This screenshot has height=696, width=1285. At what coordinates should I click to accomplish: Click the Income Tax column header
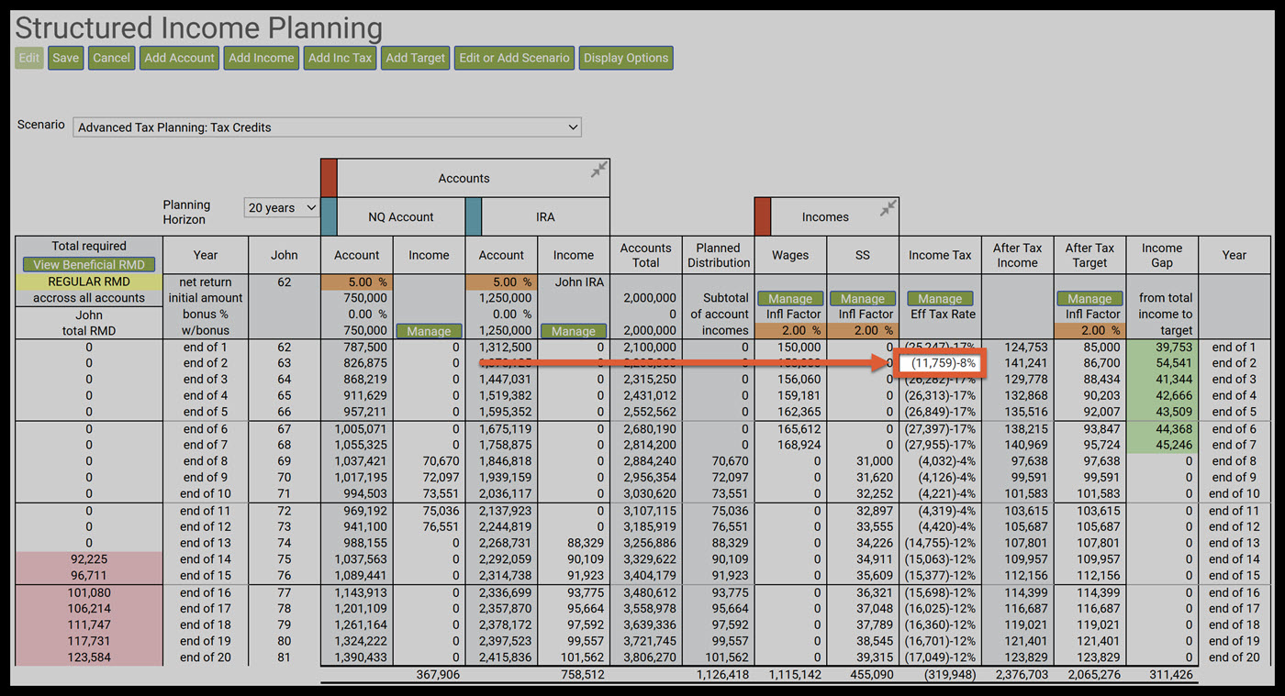coord(940,255)
